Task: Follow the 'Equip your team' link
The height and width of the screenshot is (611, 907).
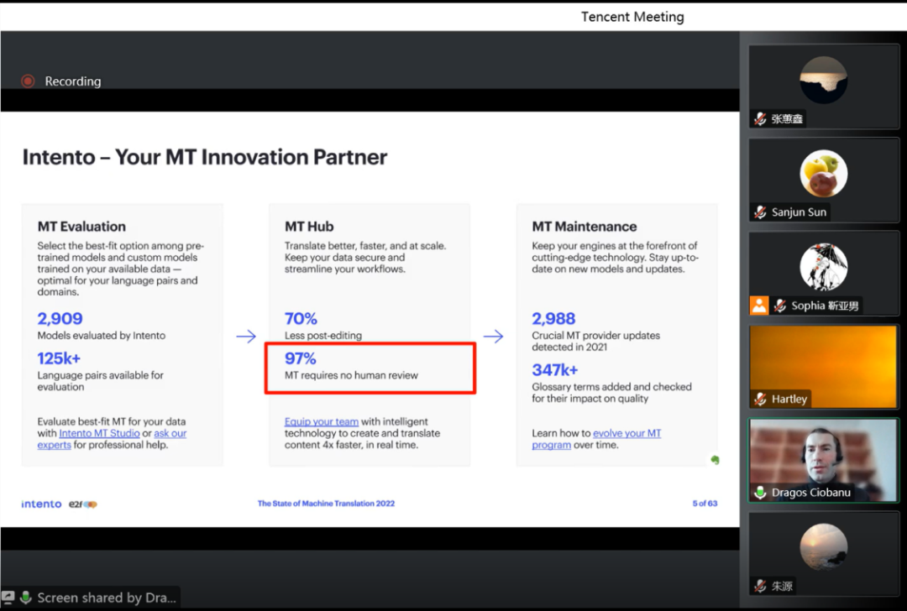Action: point(322,422)
